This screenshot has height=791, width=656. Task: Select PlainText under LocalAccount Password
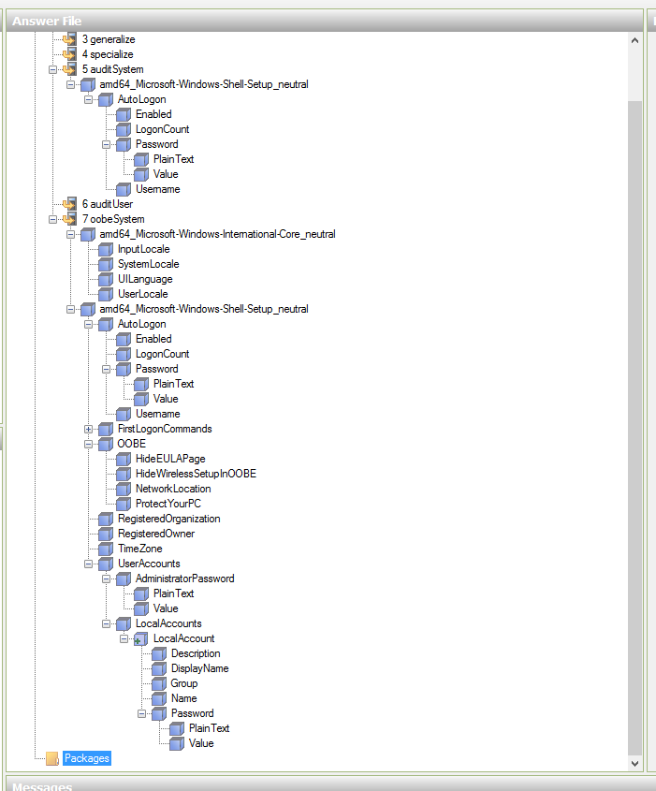tap(210, 728)
